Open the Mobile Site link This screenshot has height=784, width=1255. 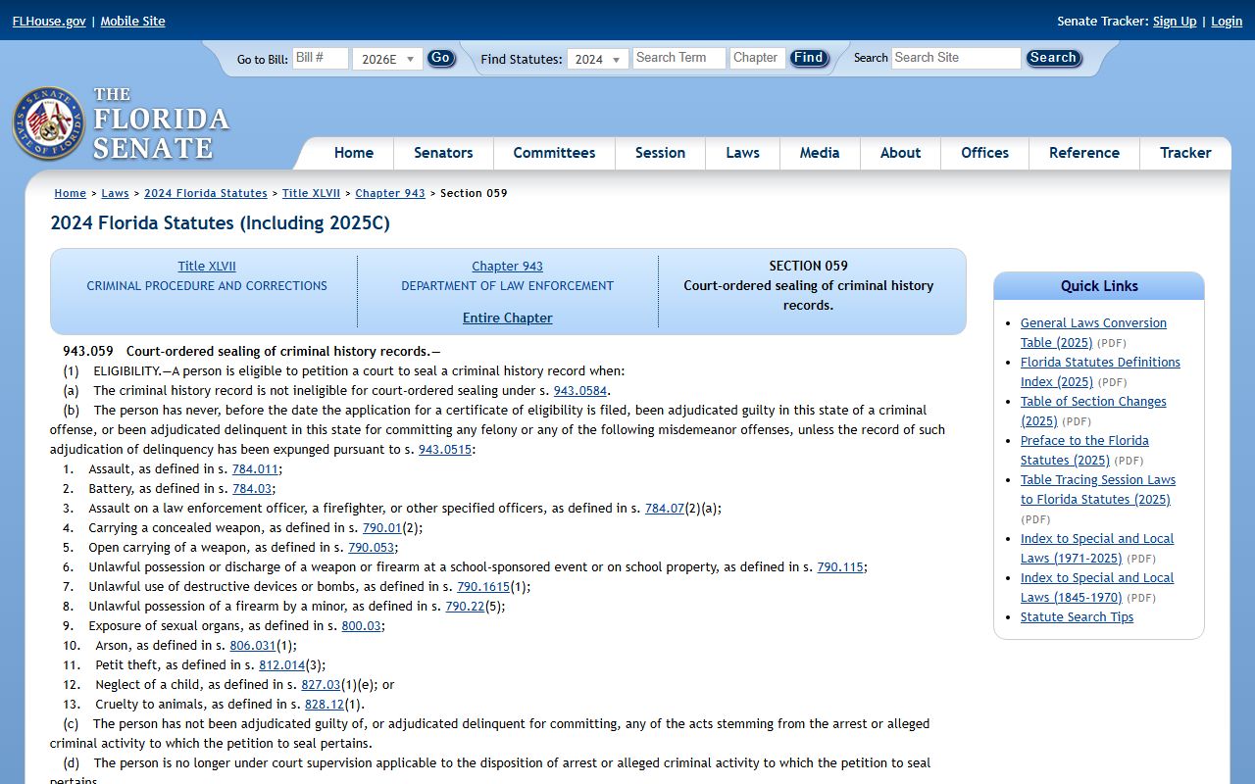(132, 21)
